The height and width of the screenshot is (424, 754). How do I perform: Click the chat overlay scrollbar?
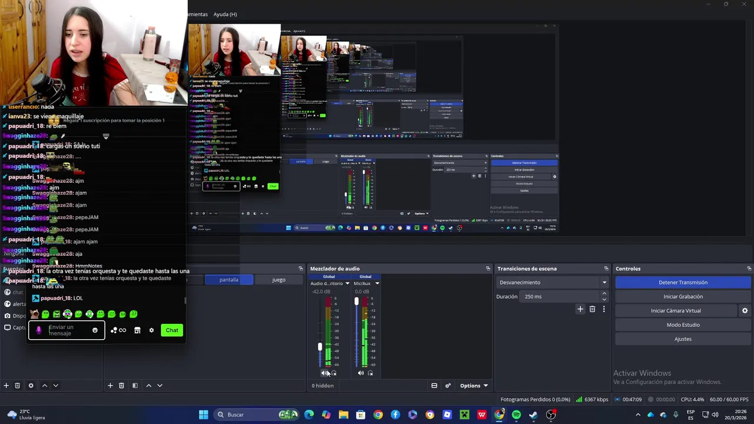[186, 301]
